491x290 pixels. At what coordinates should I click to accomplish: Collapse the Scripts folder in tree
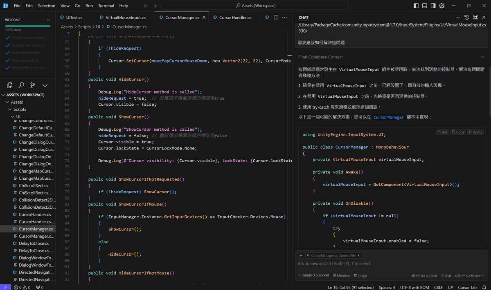pyautogui.click(x=28, y=109)
